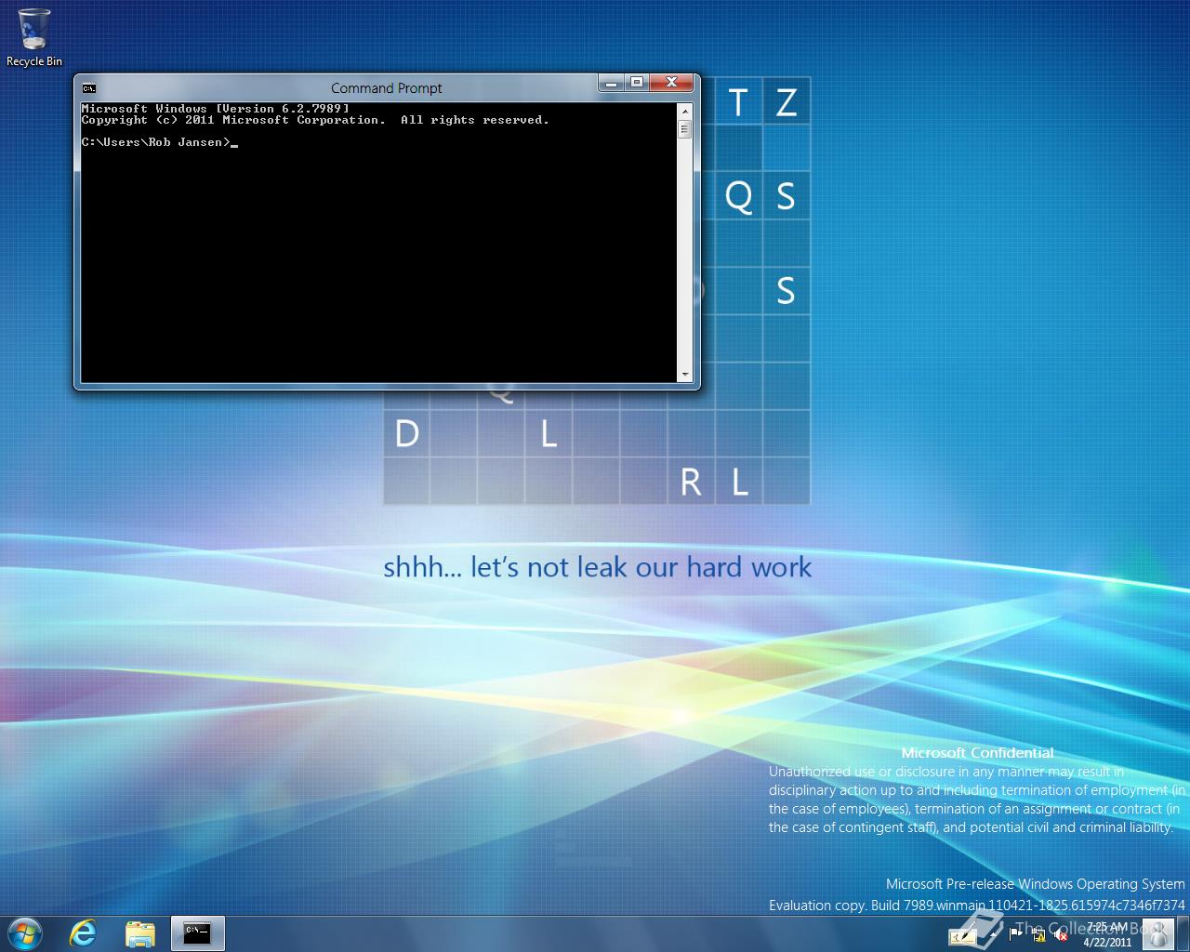Image resolution: width=1190 pixels, height=952 pixels.
Task: Click the Show desktop strip
Action: click(1183, 933)
